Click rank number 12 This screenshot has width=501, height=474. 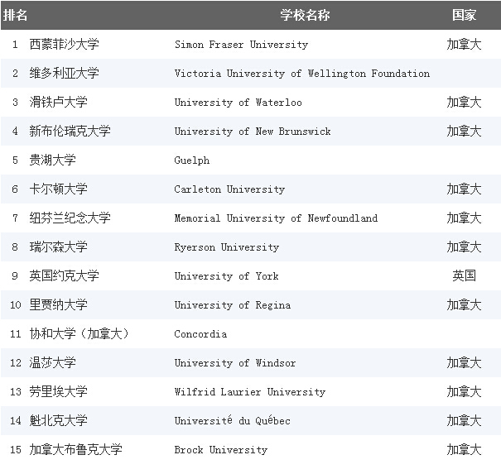(x=16, y=363)
